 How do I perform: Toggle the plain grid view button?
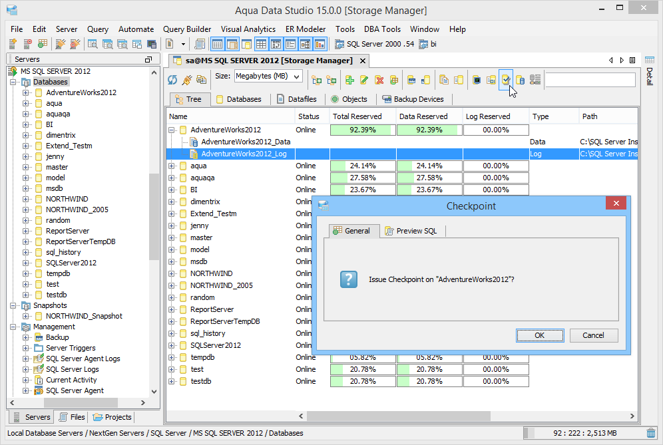point(261,43)
